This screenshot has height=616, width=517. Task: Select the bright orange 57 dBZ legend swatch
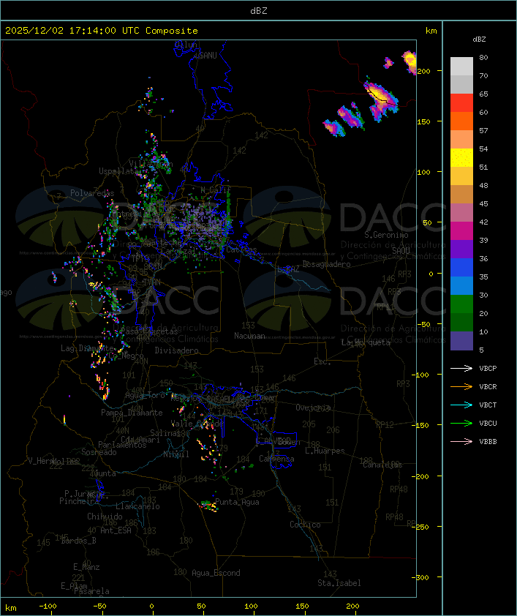click(461, 121)
